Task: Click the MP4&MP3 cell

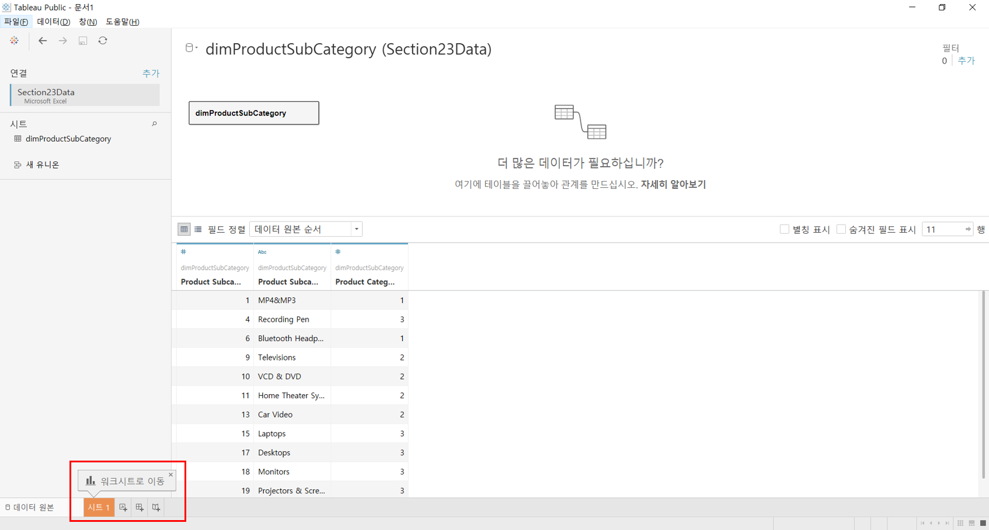Action: 292,300
